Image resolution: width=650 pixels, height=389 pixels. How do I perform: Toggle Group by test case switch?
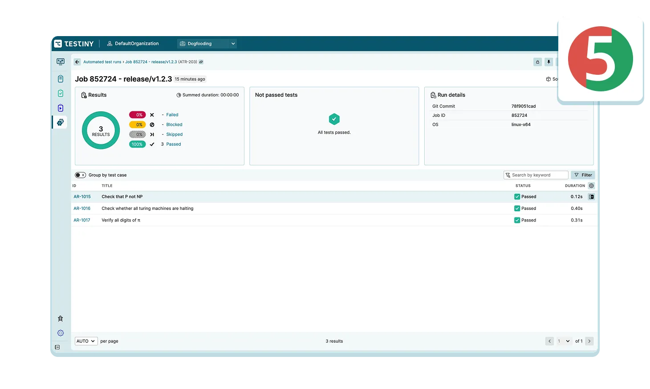pos(80,175)
